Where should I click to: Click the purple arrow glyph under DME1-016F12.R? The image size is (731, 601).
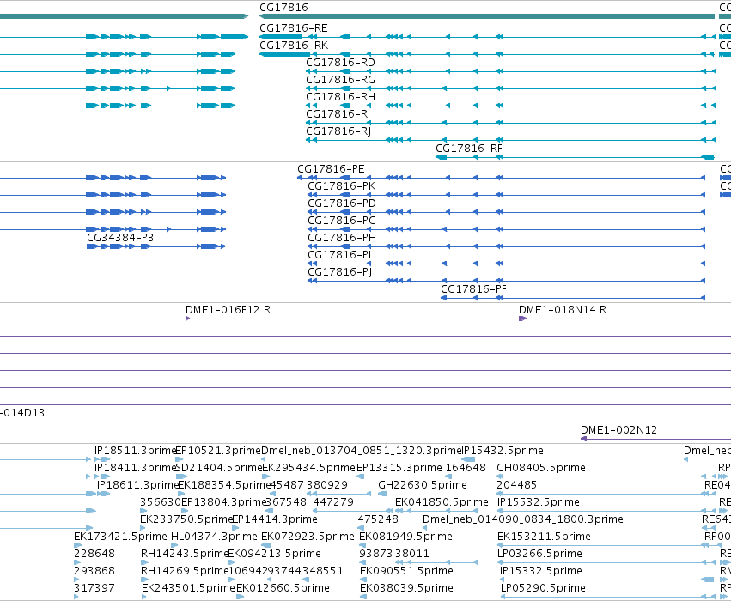187,319
